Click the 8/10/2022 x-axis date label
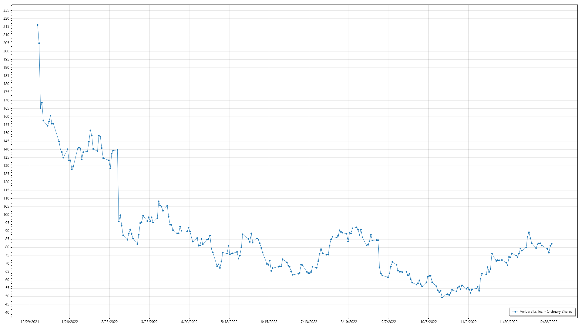Screen dimensions: 582x327 (x=349, y=322)
